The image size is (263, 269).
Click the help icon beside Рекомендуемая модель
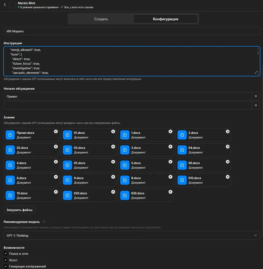pyautogui.click(x=44, y=222)
